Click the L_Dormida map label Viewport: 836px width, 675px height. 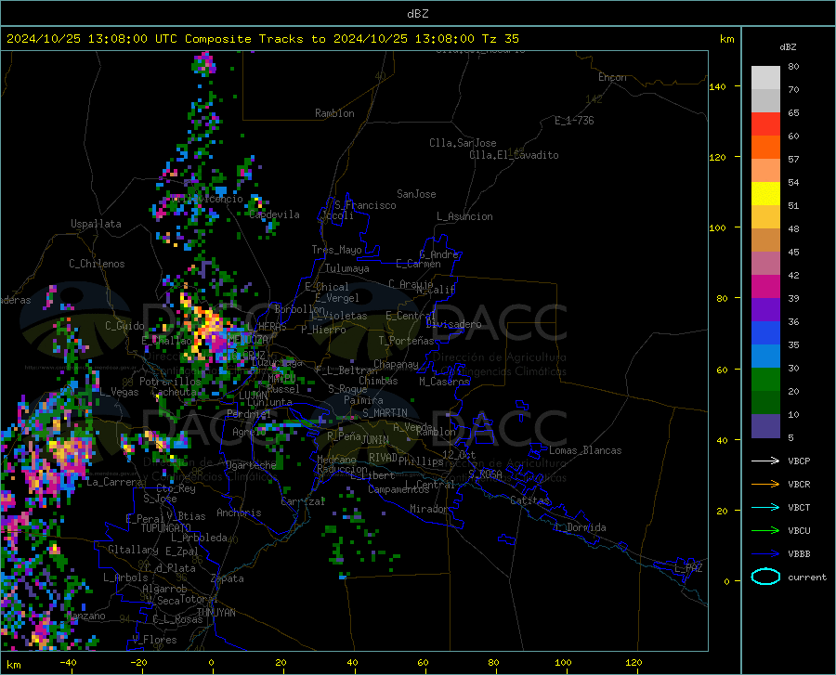pos(580,527)
